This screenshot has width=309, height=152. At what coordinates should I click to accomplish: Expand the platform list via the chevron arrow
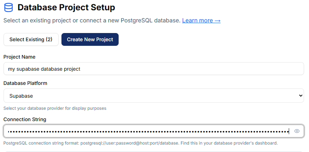tap(300, 96)
